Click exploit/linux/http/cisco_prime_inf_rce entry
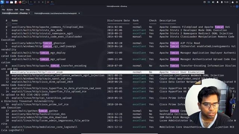The height and width of the screenshot is (134, 239). coord(40,104)
